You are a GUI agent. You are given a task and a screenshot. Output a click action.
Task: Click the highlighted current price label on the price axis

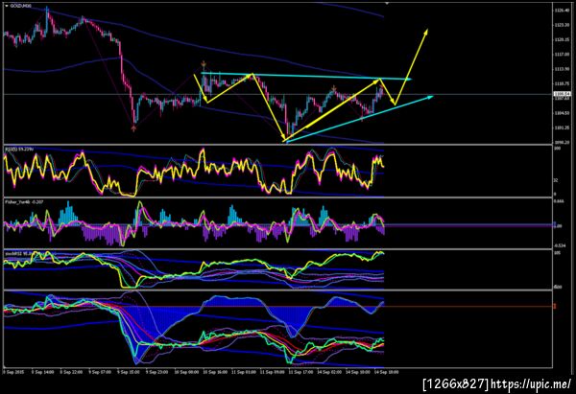562,94
